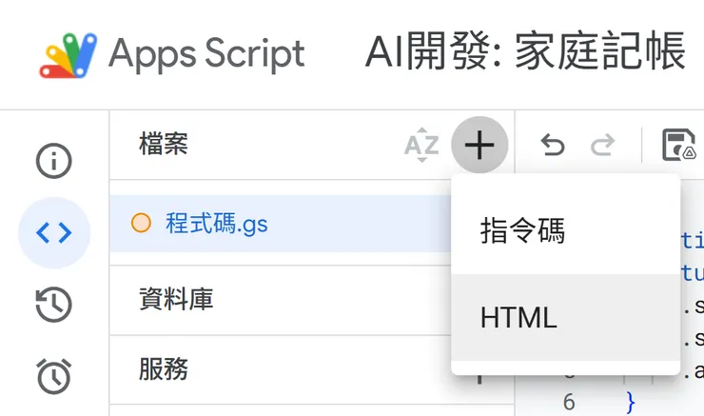Click the plus Add a file button
Image resolution: width=704 pixels, height=416 pixels.
coord(479,145)
